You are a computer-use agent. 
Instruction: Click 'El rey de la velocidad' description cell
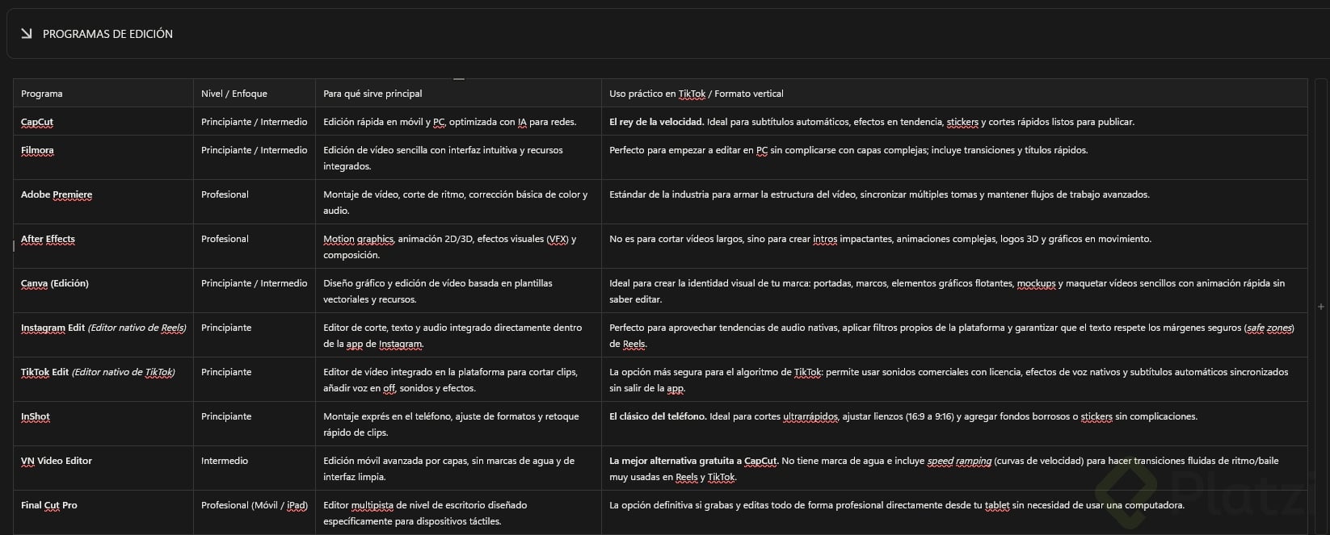[x=954, y=121]
